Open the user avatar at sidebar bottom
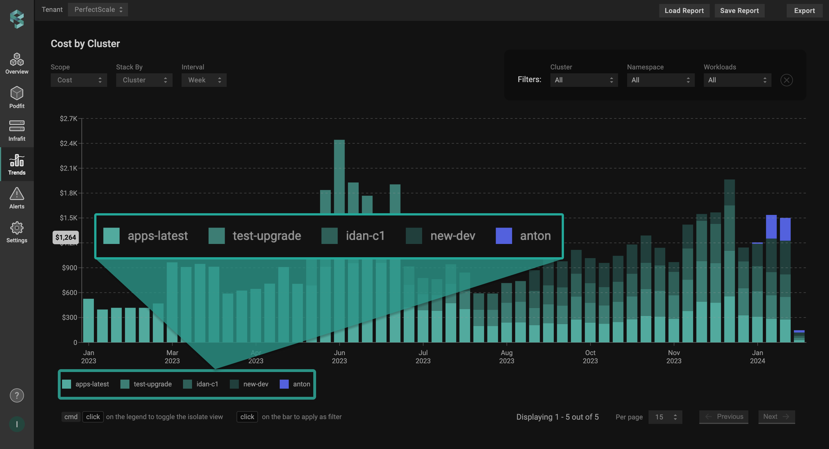 pos(17,424)
